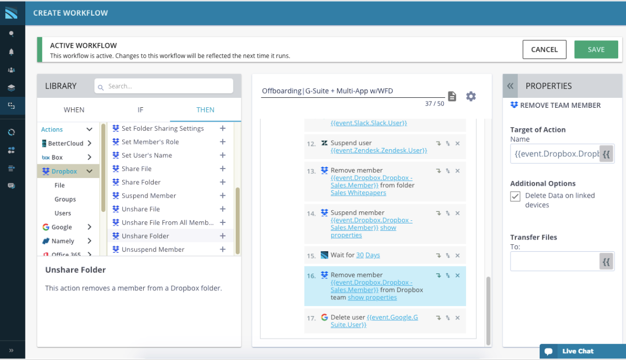Click the workflow steps vertical scrollbar

[x=488, y=310]
